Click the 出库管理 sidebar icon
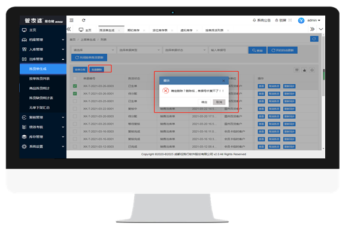The width and height of the screenshot is (345, 226). point(24,59)
